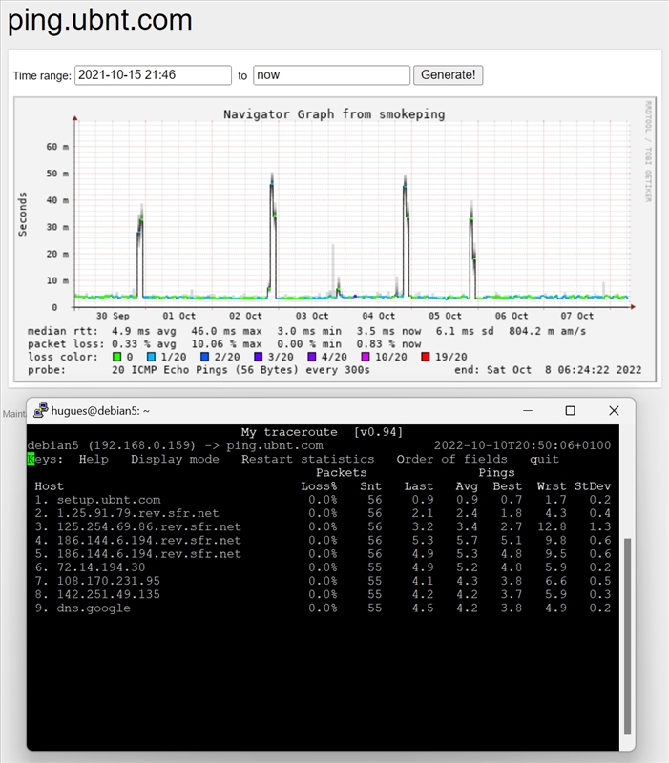Viewport: 669px width, 763px height.
Task: Click quit in the mtr keys row
Action: click(544, 460)
